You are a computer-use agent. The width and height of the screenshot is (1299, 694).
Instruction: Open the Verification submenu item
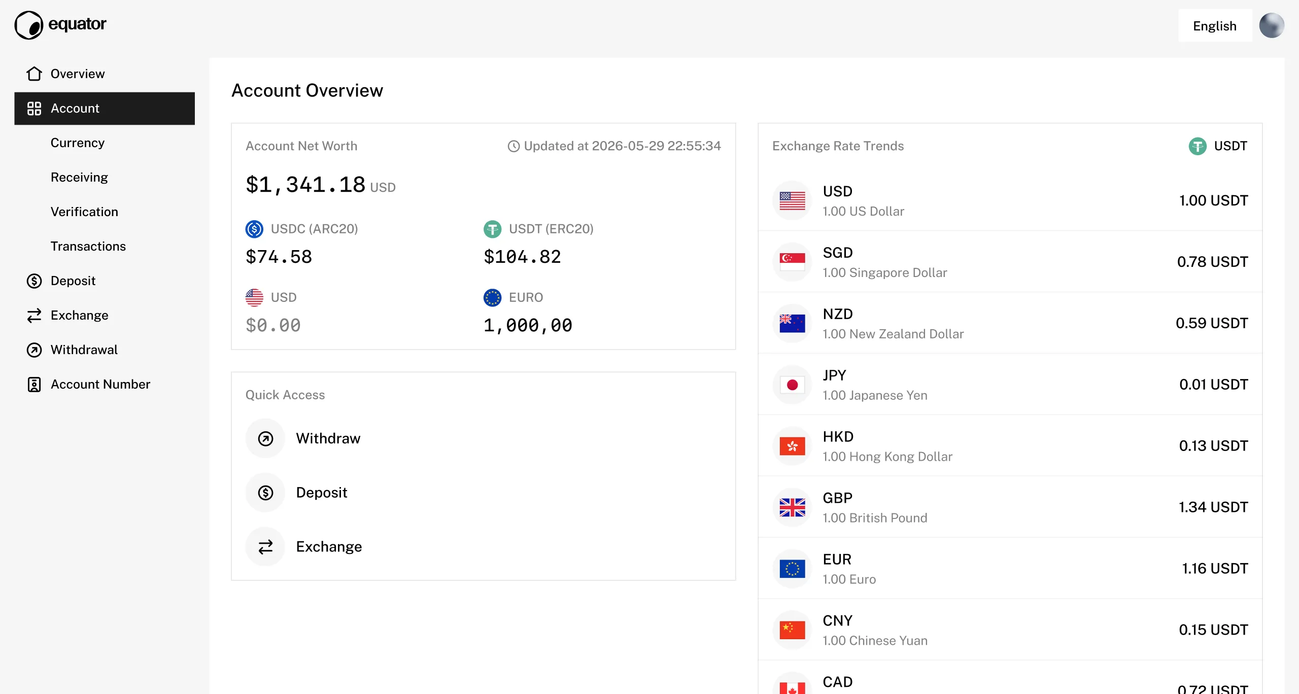click(84, 212)
